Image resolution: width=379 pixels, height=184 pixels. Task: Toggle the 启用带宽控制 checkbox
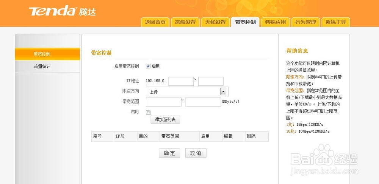coord(148,66)
